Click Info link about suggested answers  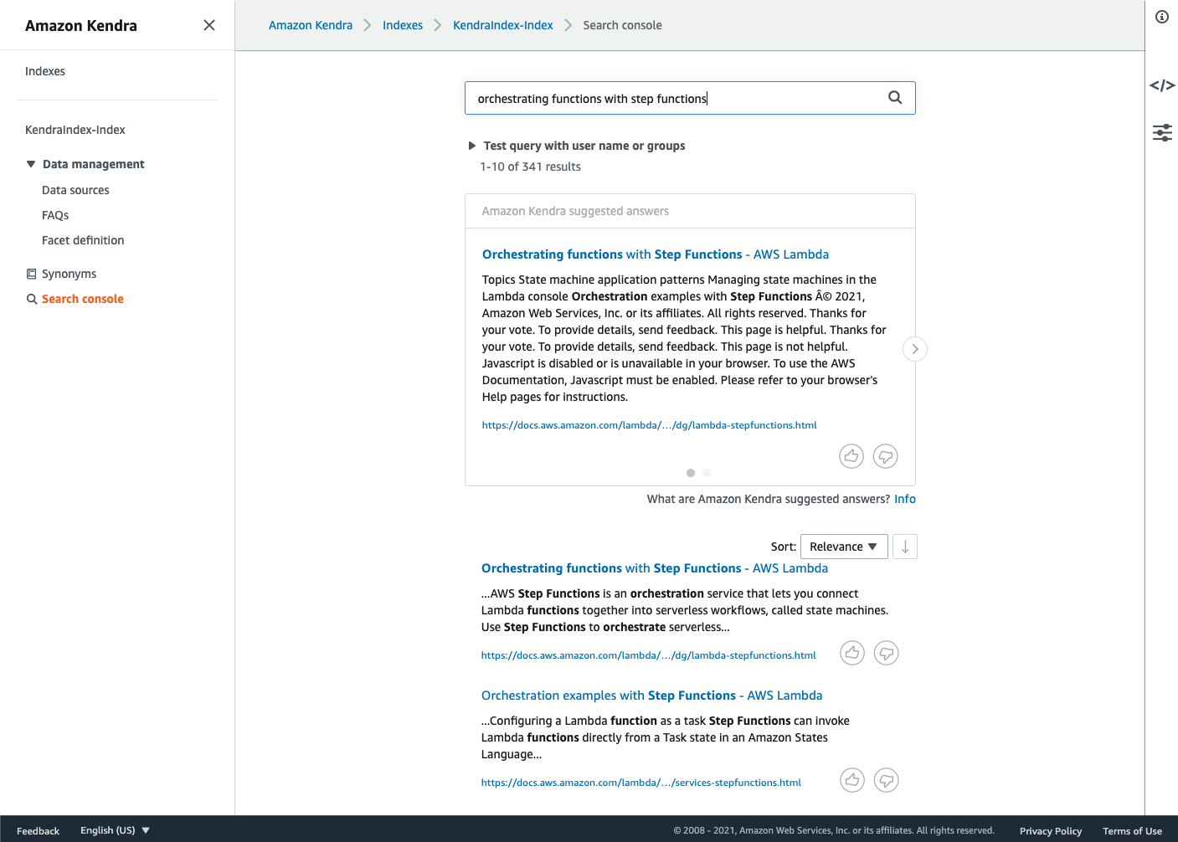point(905,499)
